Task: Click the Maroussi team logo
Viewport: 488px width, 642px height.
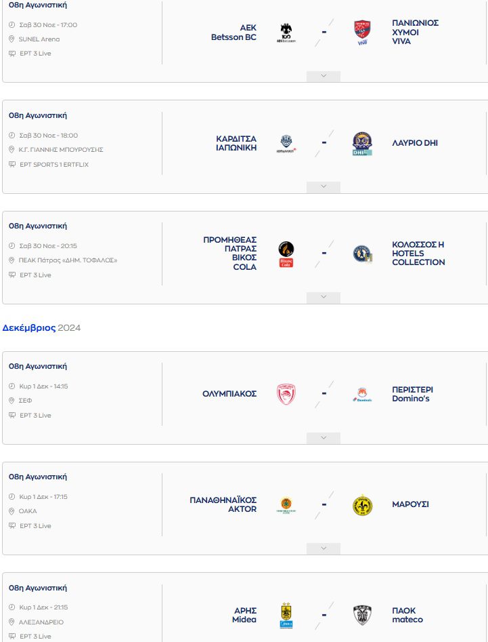Action: [x=362, y=505]
